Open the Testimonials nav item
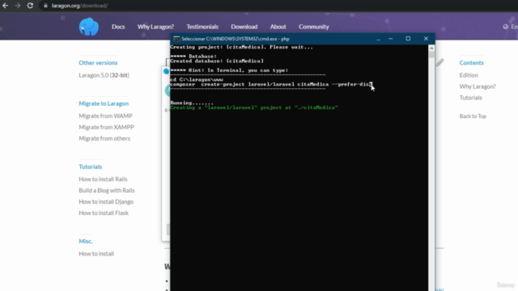Viewport: 518px width, 291px height. pos(202,27)
